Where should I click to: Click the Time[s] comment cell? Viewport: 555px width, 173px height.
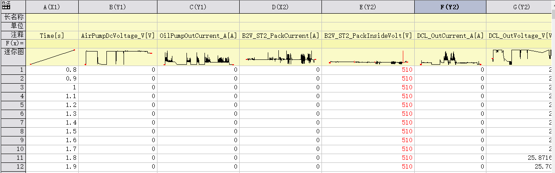(52, 35)
